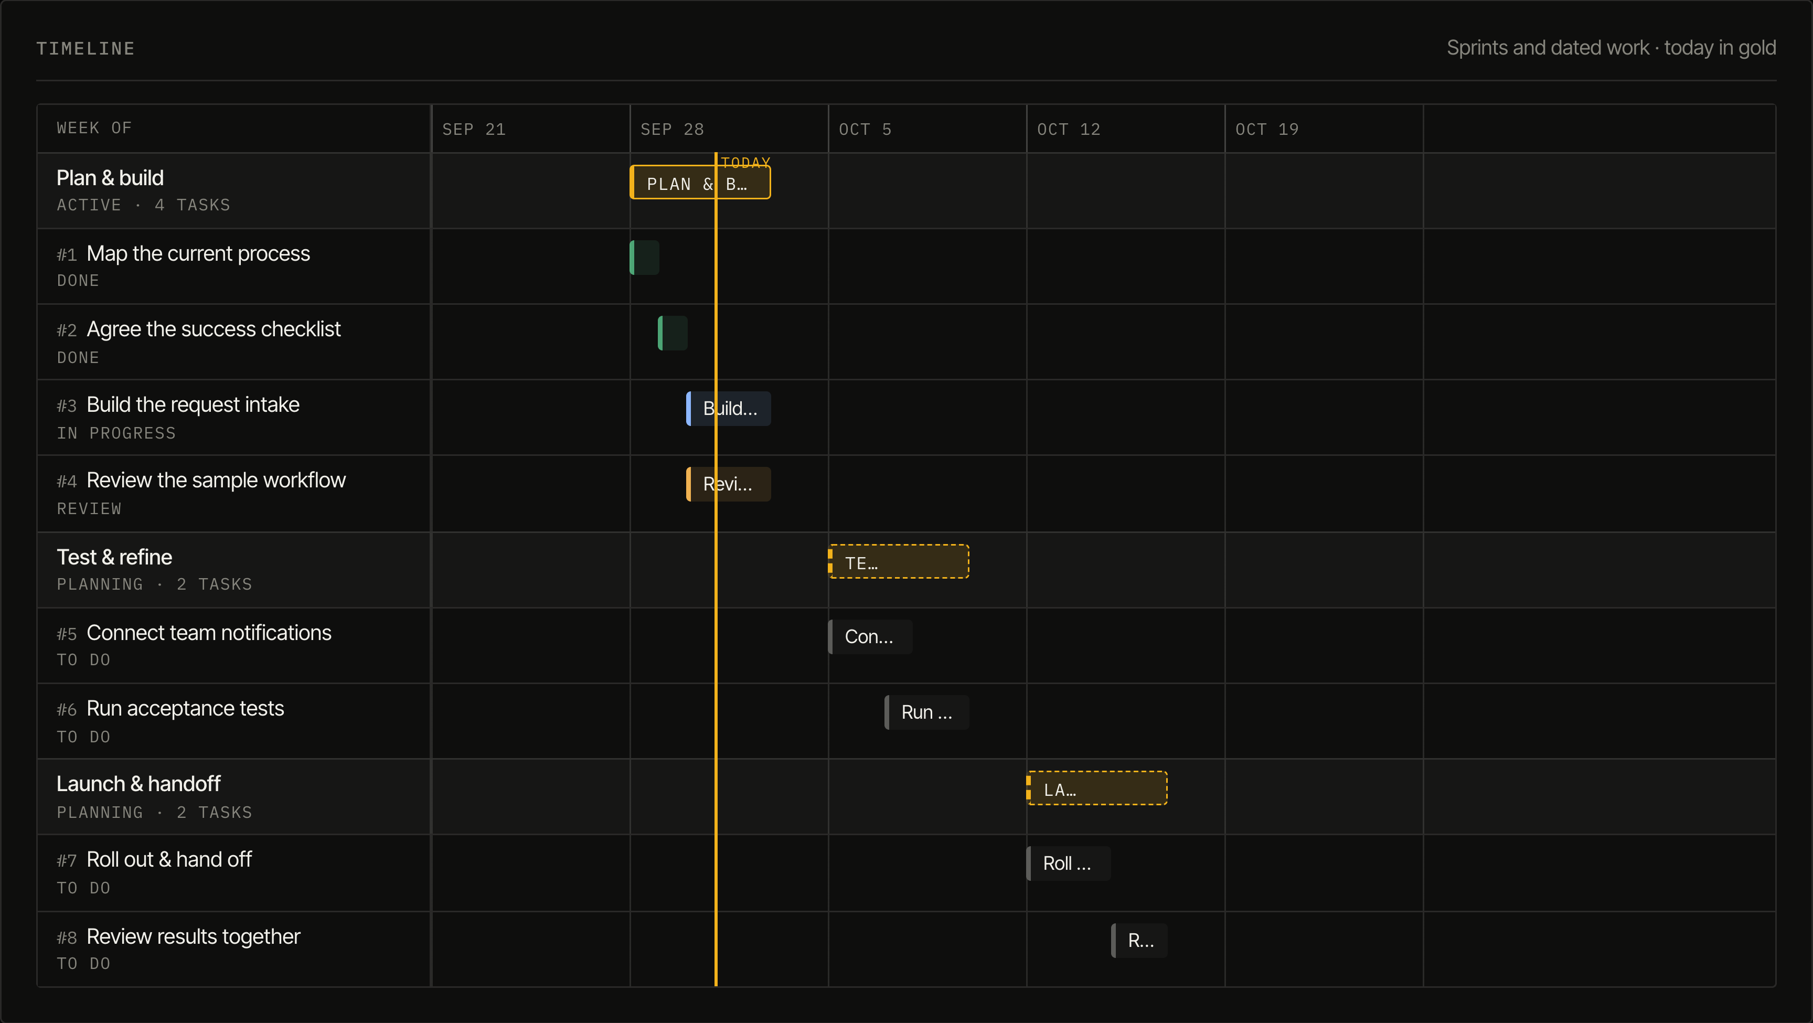This screenshot has width=1813, height=1023.
Task: Click the TO DO status under task #5
Action: (x=84, y=660)
